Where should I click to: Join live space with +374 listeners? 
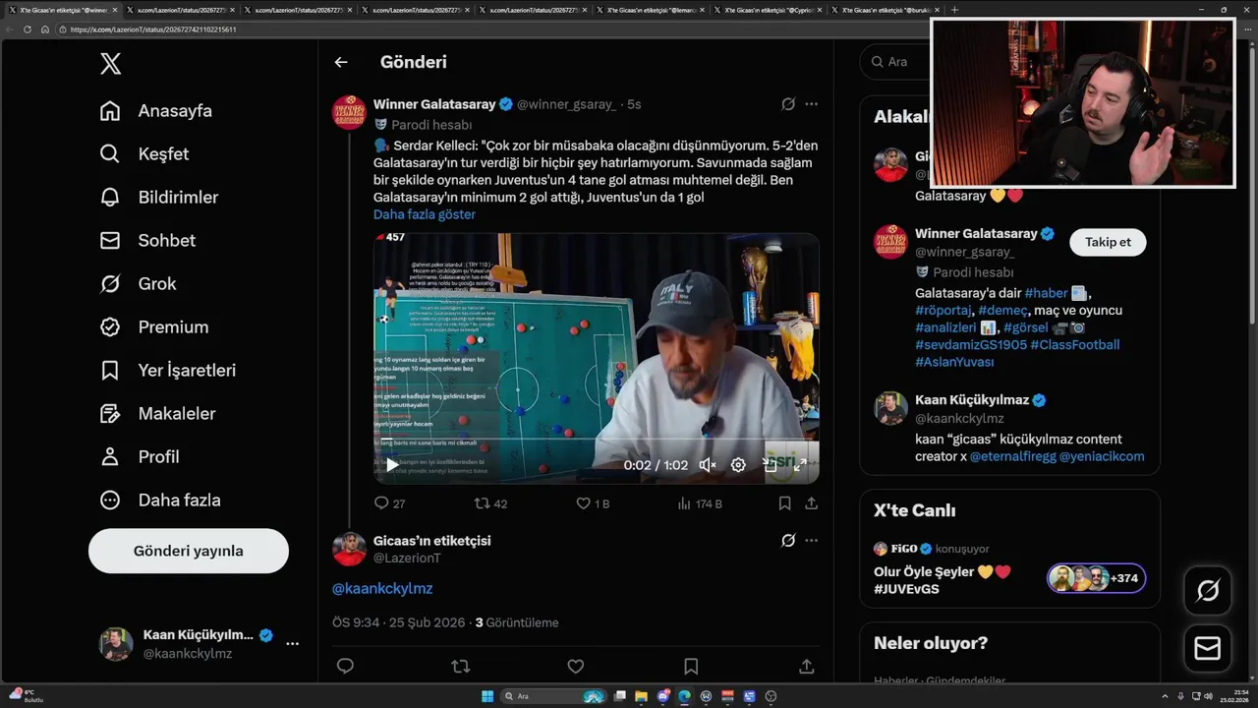1096,578
